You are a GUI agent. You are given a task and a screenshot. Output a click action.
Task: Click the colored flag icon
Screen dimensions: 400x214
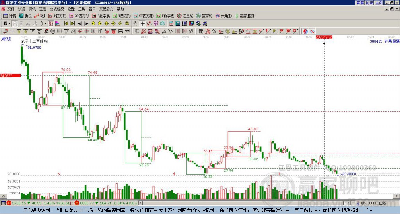point(58,24)
